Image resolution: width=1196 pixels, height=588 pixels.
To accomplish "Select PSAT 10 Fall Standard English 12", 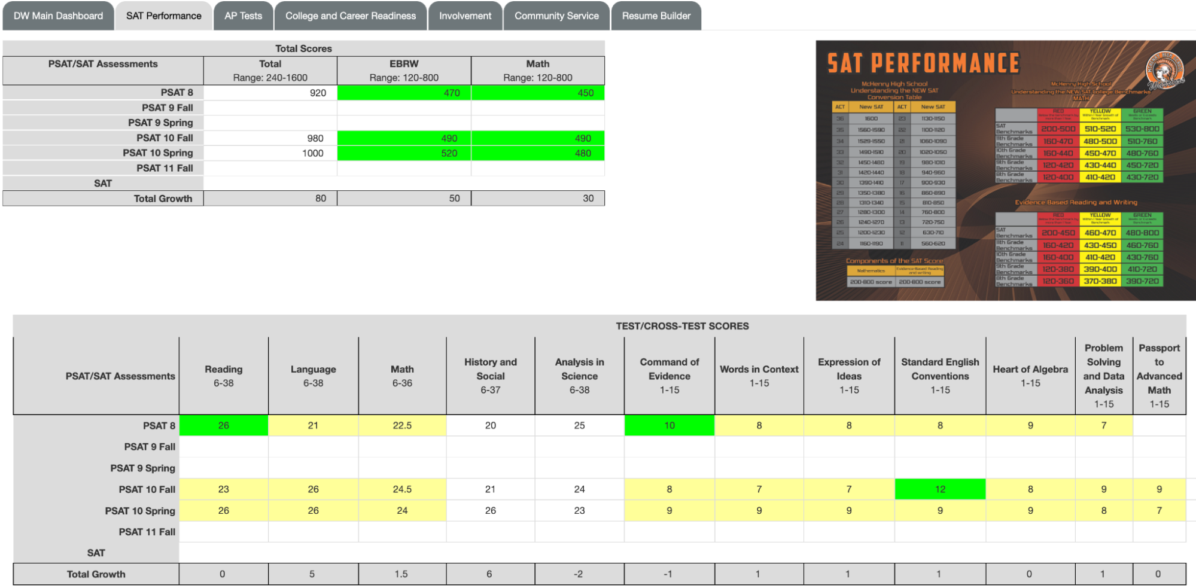I will coord(940,489).
